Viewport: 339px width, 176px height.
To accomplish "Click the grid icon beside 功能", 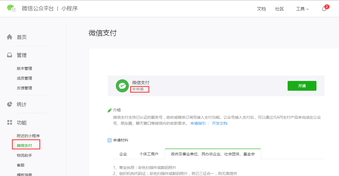I will [x=10, y=122].
